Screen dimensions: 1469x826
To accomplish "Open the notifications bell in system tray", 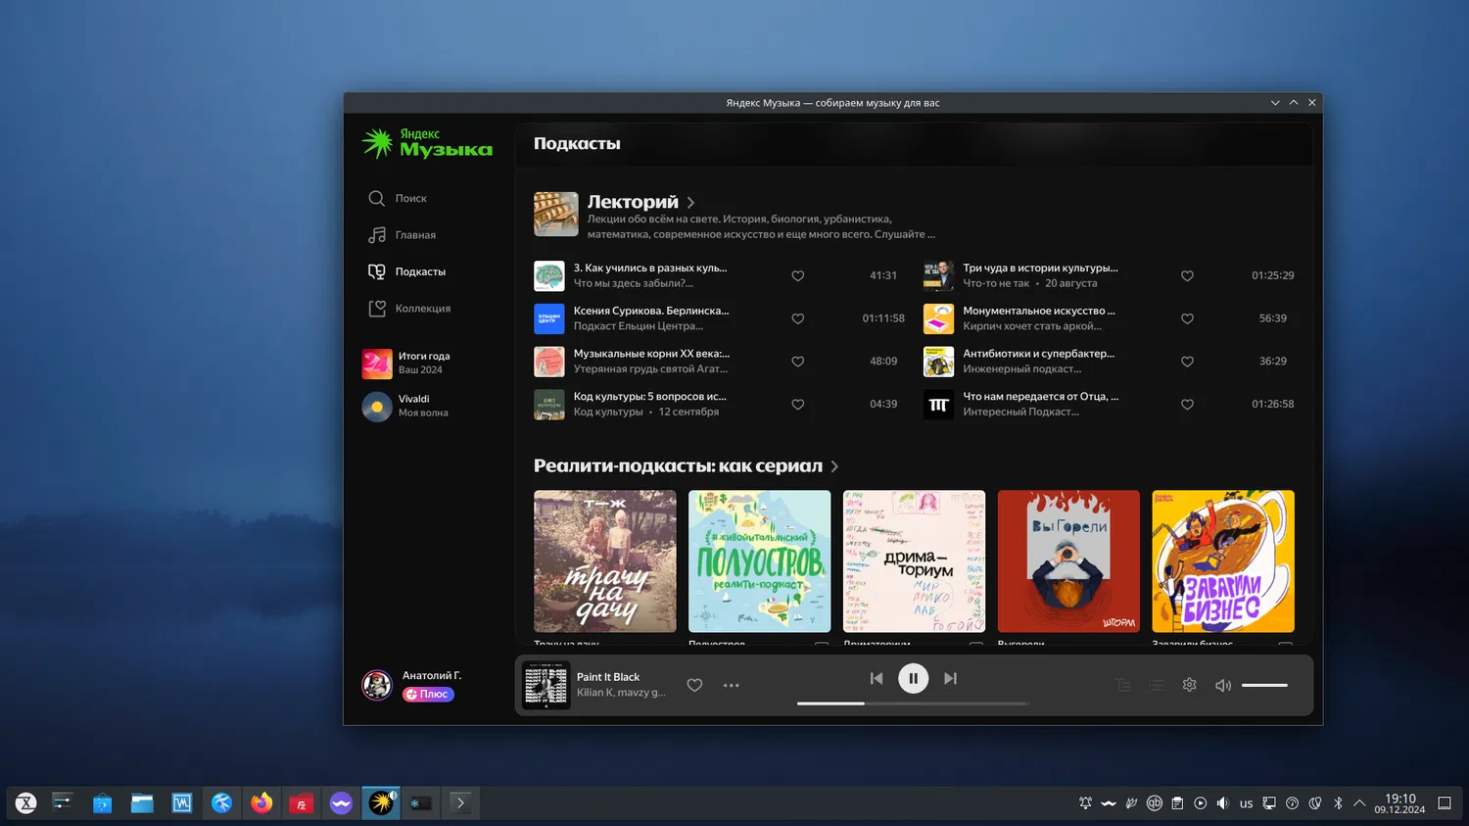I will [1085, 803].
